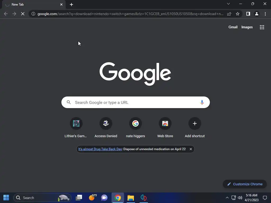Screen dimensions: 271x203
Task: Click magnifier icon in Google search box
Action: (x=69, y=102)
